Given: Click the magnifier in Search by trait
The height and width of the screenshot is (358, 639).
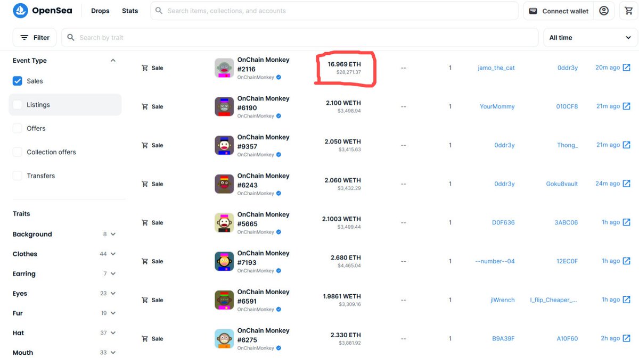Looking at the screenshot, I should (71, 38).
